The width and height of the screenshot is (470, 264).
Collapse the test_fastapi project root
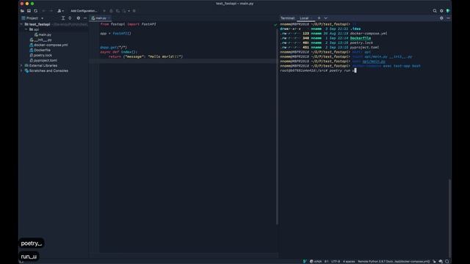[21, 24]
